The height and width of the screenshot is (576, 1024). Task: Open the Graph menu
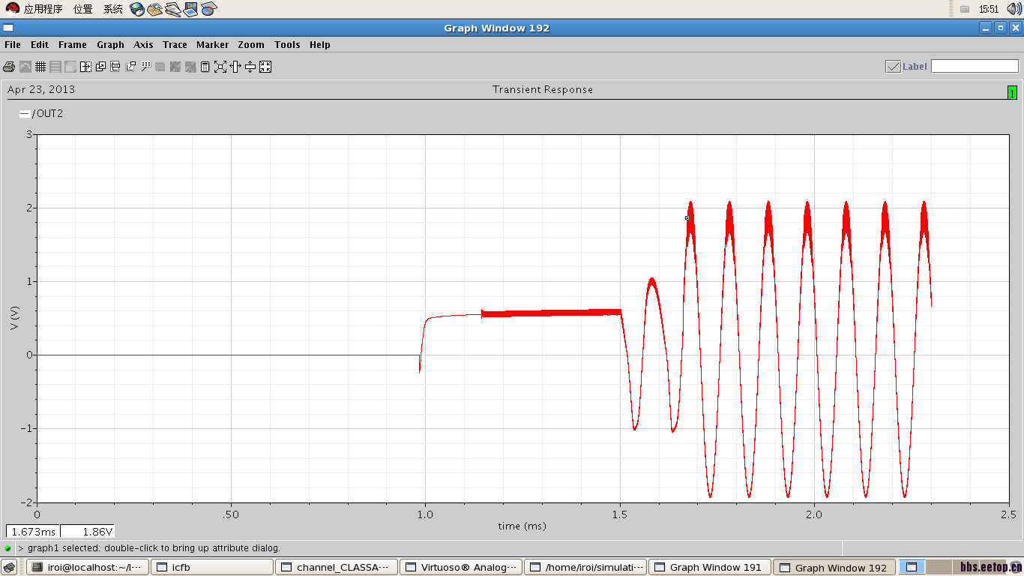(x=111, y=45)
